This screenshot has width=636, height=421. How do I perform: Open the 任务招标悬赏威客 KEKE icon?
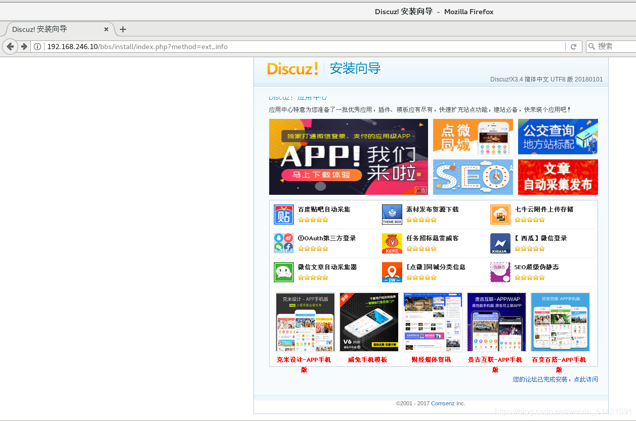392,243
